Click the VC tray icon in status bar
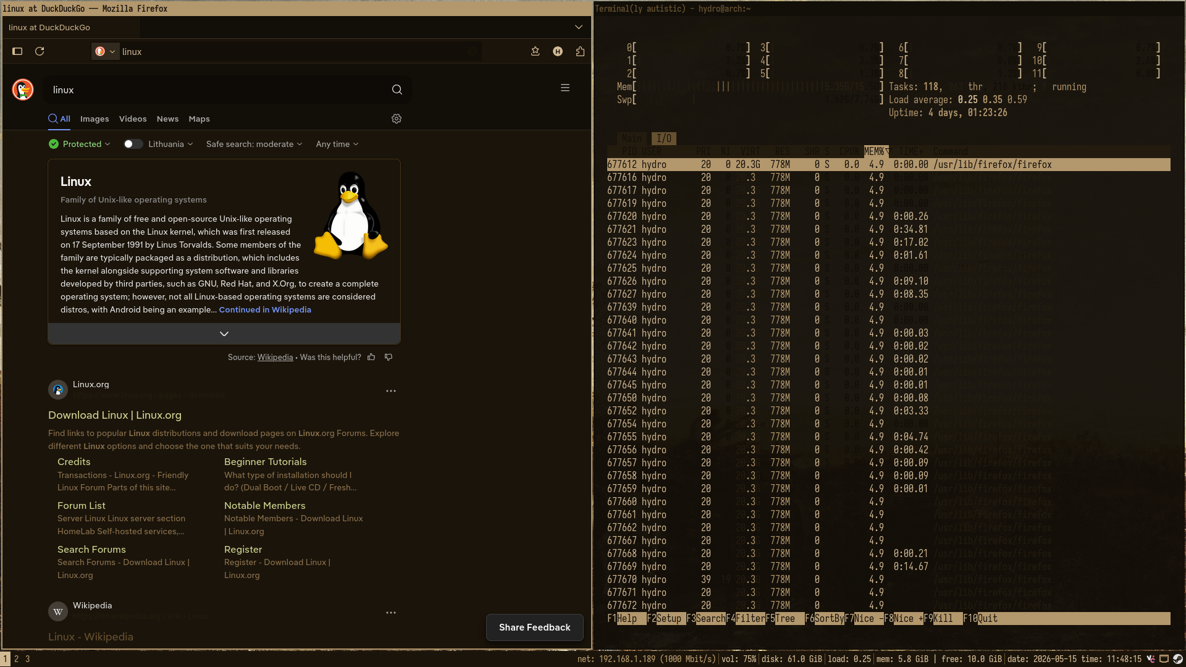The height and width of the screenshot is (667, 1186). [1151, 659]
